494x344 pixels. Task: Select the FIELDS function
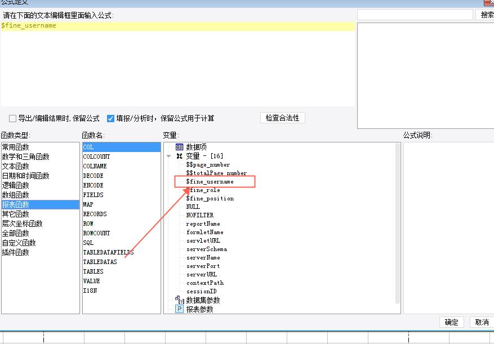[122, 195]
